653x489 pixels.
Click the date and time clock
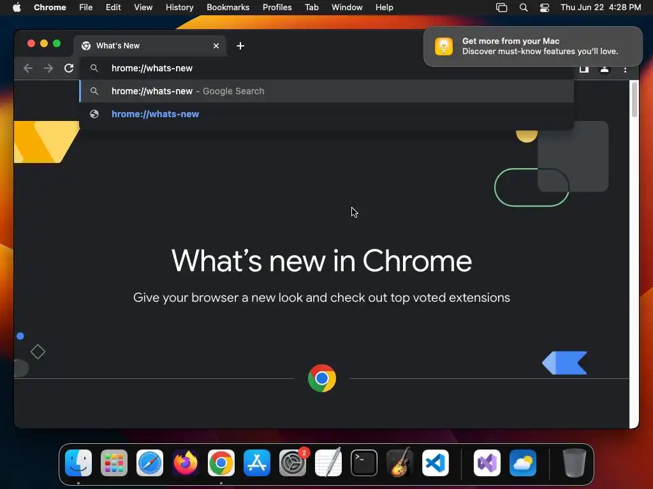coord(601,8)
